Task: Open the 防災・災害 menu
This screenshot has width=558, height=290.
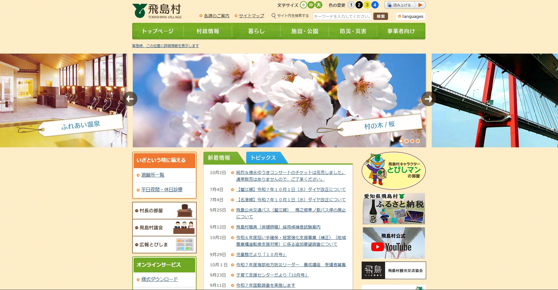Action: pyautogui.click(x=353, y=31)
